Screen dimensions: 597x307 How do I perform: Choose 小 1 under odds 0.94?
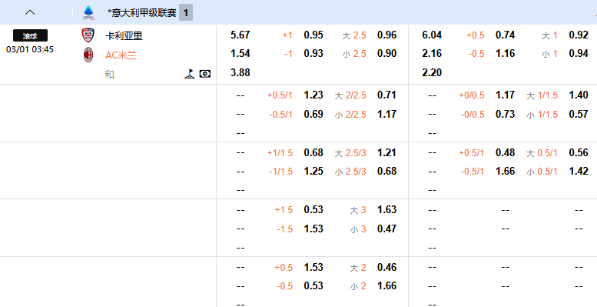(579, 54)
